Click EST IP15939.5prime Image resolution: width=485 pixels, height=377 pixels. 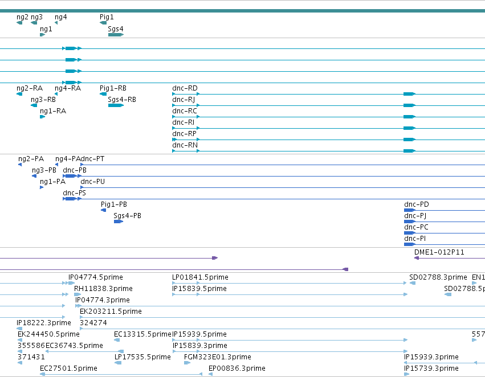pyautogui.click(x=199, y=335)
